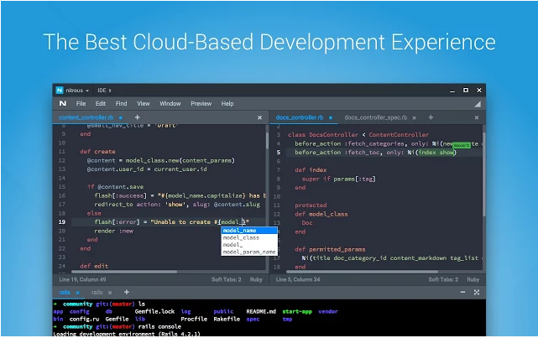538x338 pixels.
Task: Click Line 19, Column 49 status text
Action: click(x=82, y=280)
